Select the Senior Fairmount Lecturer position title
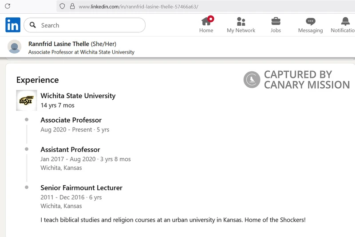This screenshot has width=355, height=237. click(x=81, y=187)
